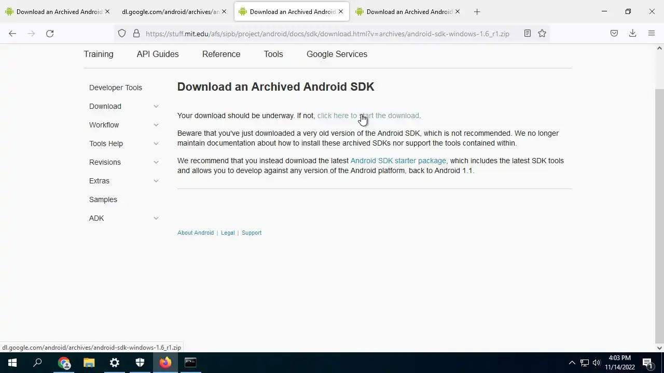Open the Firefox hamburger application menu
Viewport: 664px width, 373px height.
point(652,33)
